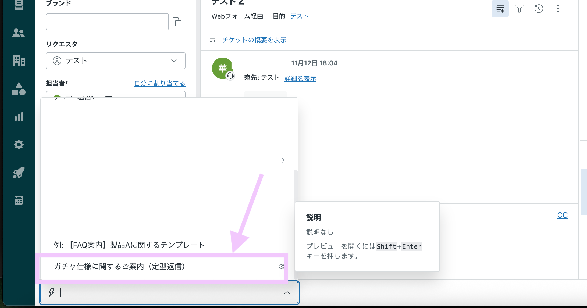Click 自分に割り当てる link

click(x=159, y=83)
